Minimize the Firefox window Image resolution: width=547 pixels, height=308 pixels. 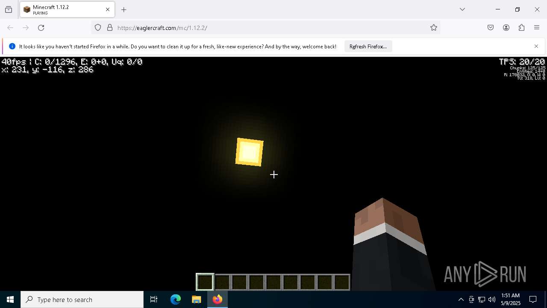pos(498,9)
